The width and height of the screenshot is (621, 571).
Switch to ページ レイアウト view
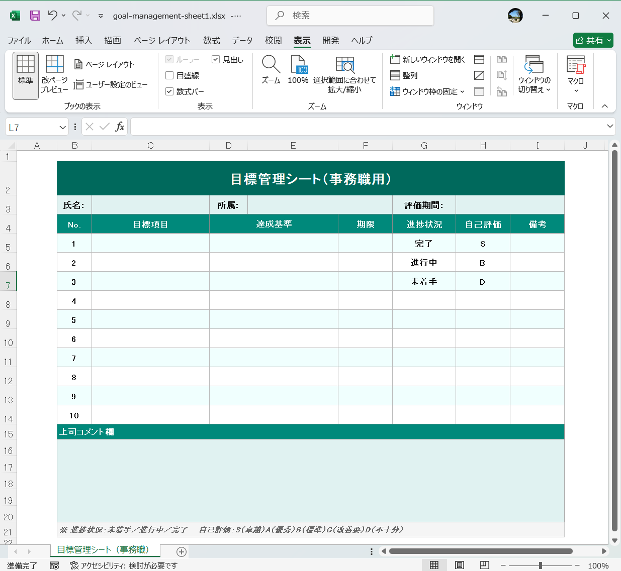(x=105, y=64)
